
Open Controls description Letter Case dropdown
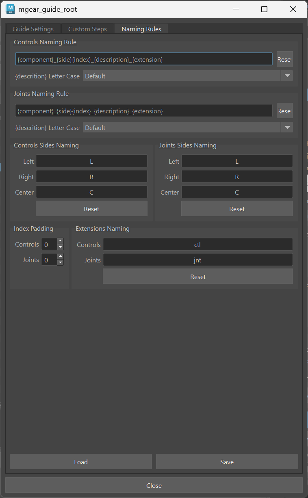(188, 76)
